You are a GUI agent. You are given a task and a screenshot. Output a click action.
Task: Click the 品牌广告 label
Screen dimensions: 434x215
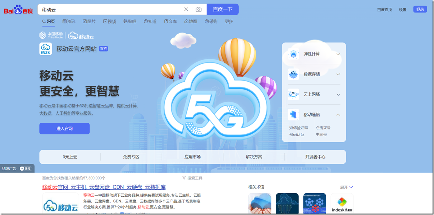pos(9,168)
